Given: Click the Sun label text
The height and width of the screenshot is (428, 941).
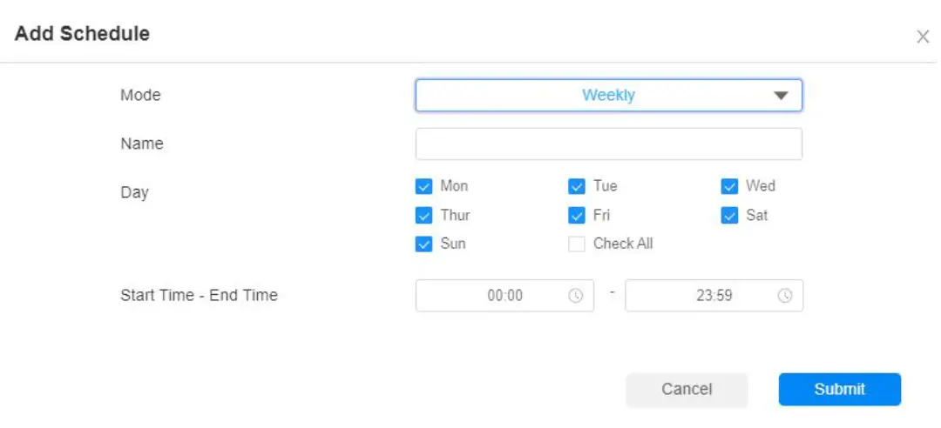Looking at the screenshot, I should 453,244.
